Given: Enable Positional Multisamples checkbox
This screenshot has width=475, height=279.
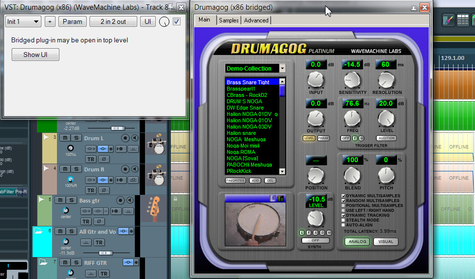Looking at the screenshot, I should click(343, 205).
